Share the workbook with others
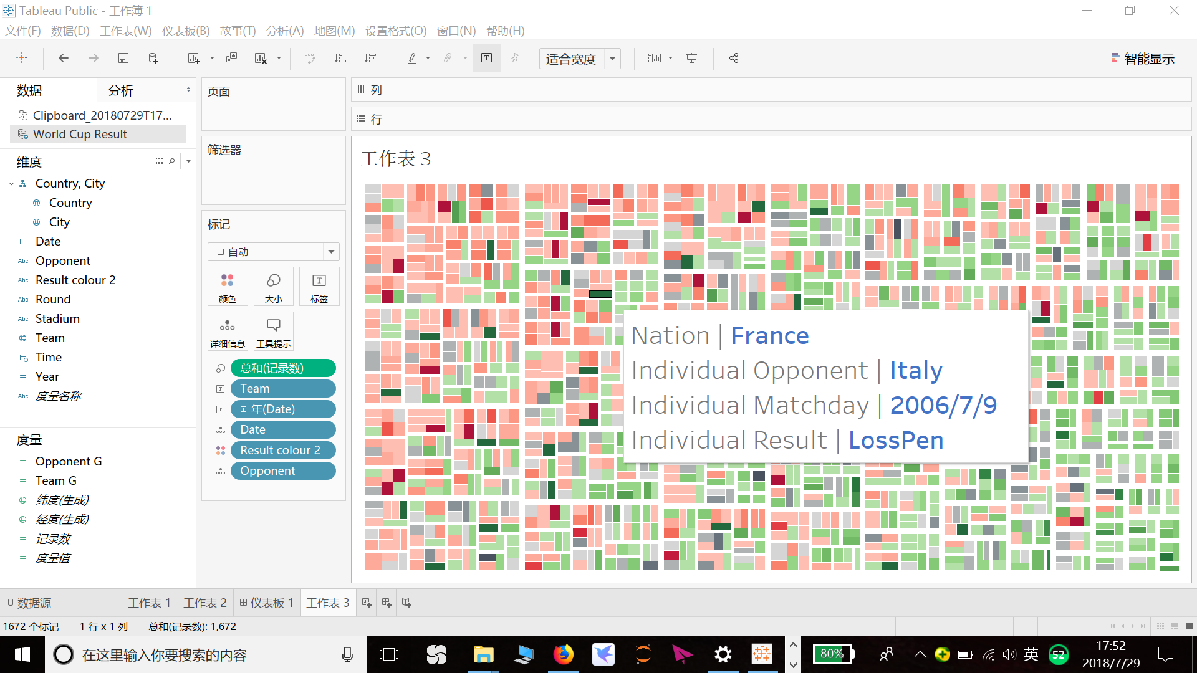This screenshot has width=1197, height=673. click(x=734, y=58)
